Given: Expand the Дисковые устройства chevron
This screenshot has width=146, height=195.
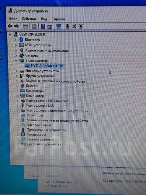Looking at the screenshot, I should coord(17,71).
